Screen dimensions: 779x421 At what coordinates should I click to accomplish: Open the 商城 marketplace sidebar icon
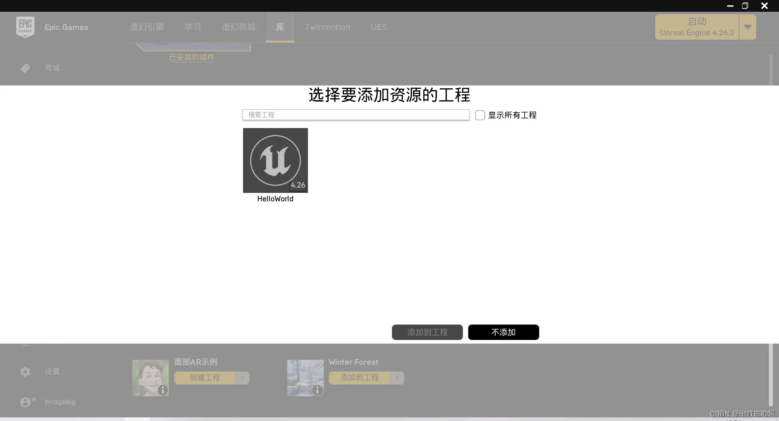[25, 68]
